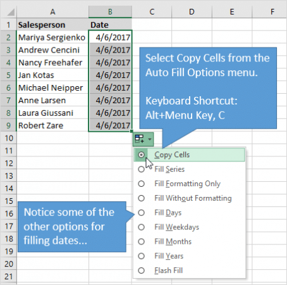Select row 10 header
The height and width of the screenshot is (285, 287).
(x=8, y=138)
